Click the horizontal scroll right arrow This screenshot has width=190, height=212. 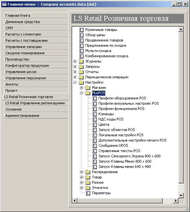(x=176, y=200)
